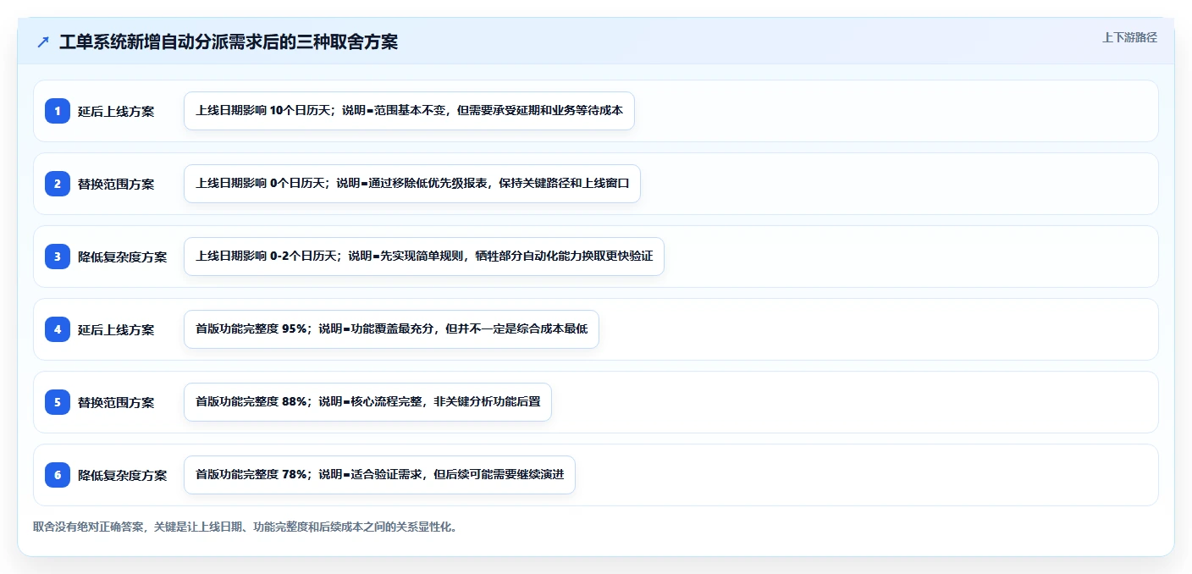The height and width of the screenshot is (574, 1192).
Task: Click the box 上线日期影响 10个日历天
Action: tap(409, 111)
